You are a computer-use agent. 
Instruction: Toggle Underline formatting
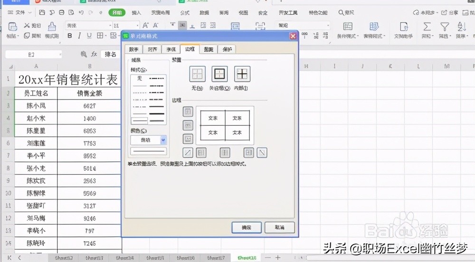[89, 36]
